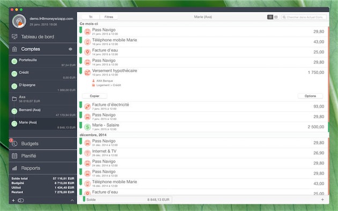Click the transaction search field
Viewport: 338px width, 211px height.
click(304, 17)
